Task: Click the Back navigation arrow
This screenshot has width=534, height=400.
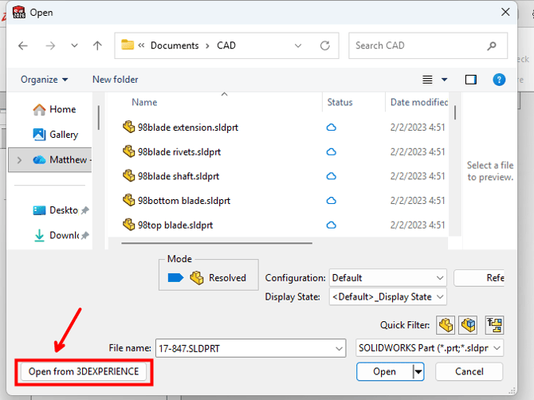Action: tap(23, 45)
